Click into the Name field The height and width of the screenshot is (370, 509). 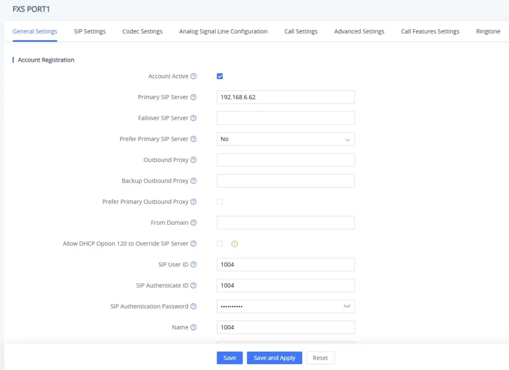click(x=286, y=327)
